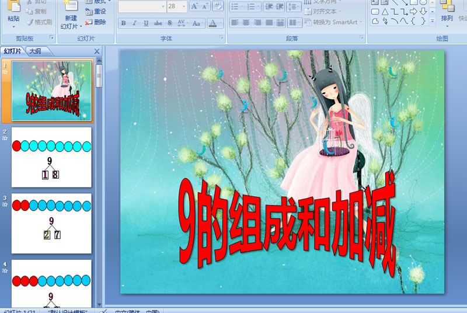Open the Line Spacing dropdown
Image resolution: width=467 pixels, height=313 pixels.
[294, 6]
